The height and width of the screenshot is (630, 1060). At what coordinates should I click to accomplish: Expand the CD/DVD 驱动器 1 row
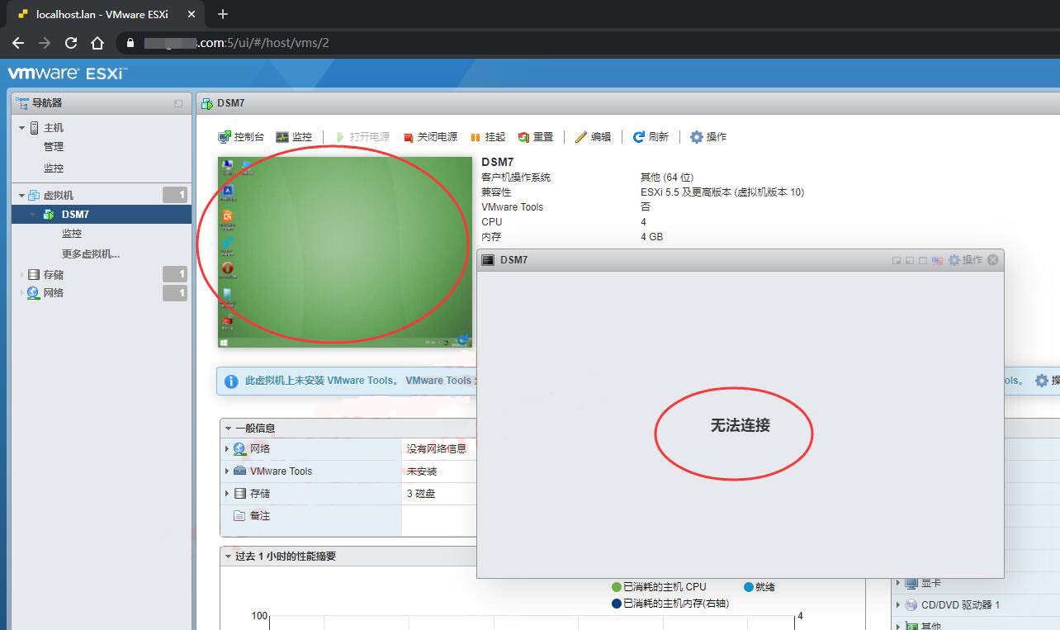tap(898, 605)
